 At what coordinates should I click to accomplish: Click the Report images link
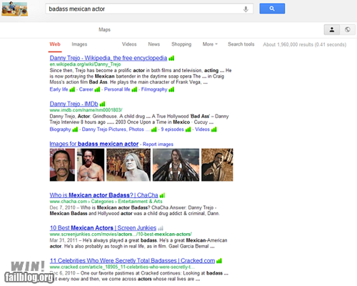click(158, 144)
